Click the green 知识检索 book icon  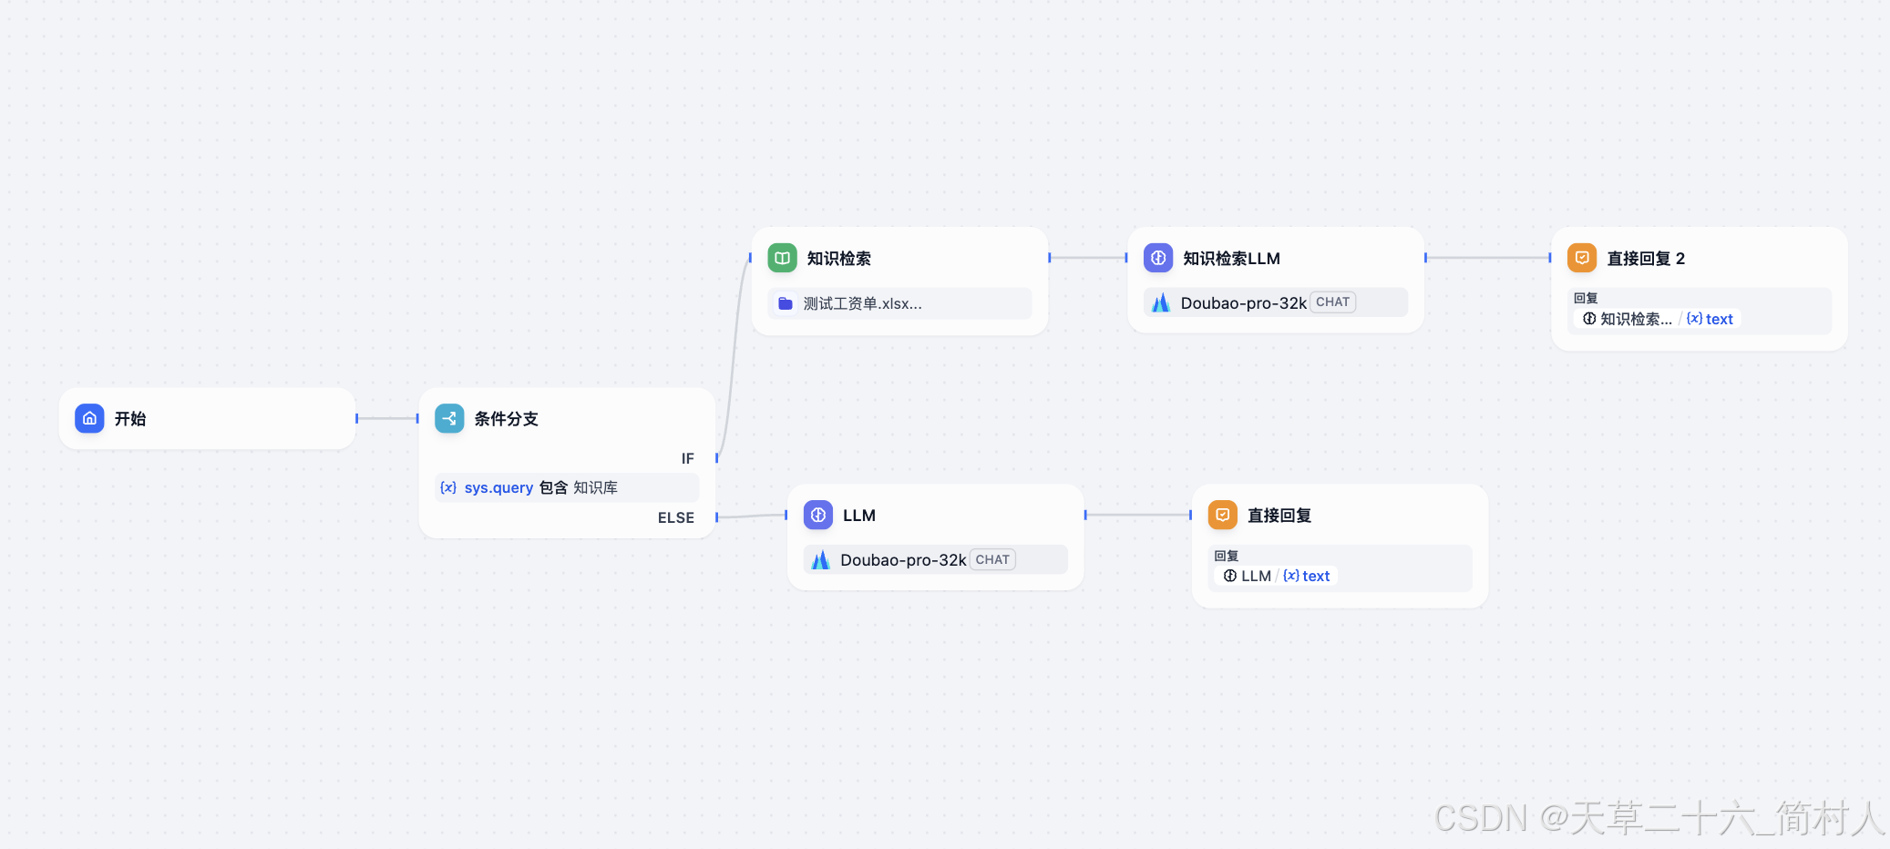pyautogui.click(x=782, y=258)
